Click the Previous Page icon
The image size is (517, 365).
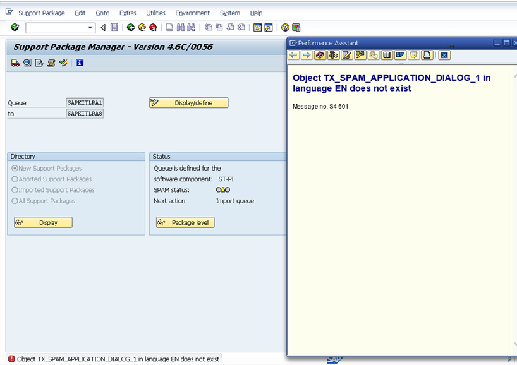[x=219, y=27]
